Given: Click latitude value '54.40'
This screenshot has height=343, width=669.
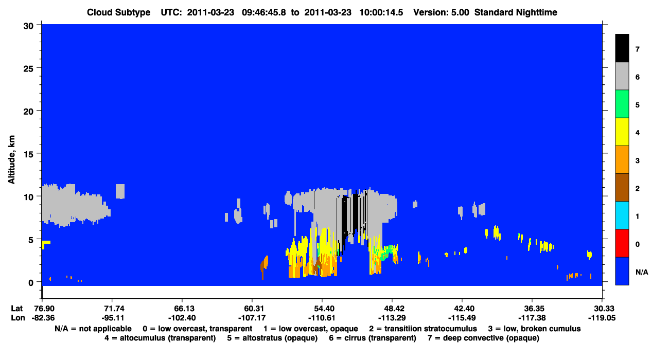Looking at the screenshot, I should click(x=322, y=308).
